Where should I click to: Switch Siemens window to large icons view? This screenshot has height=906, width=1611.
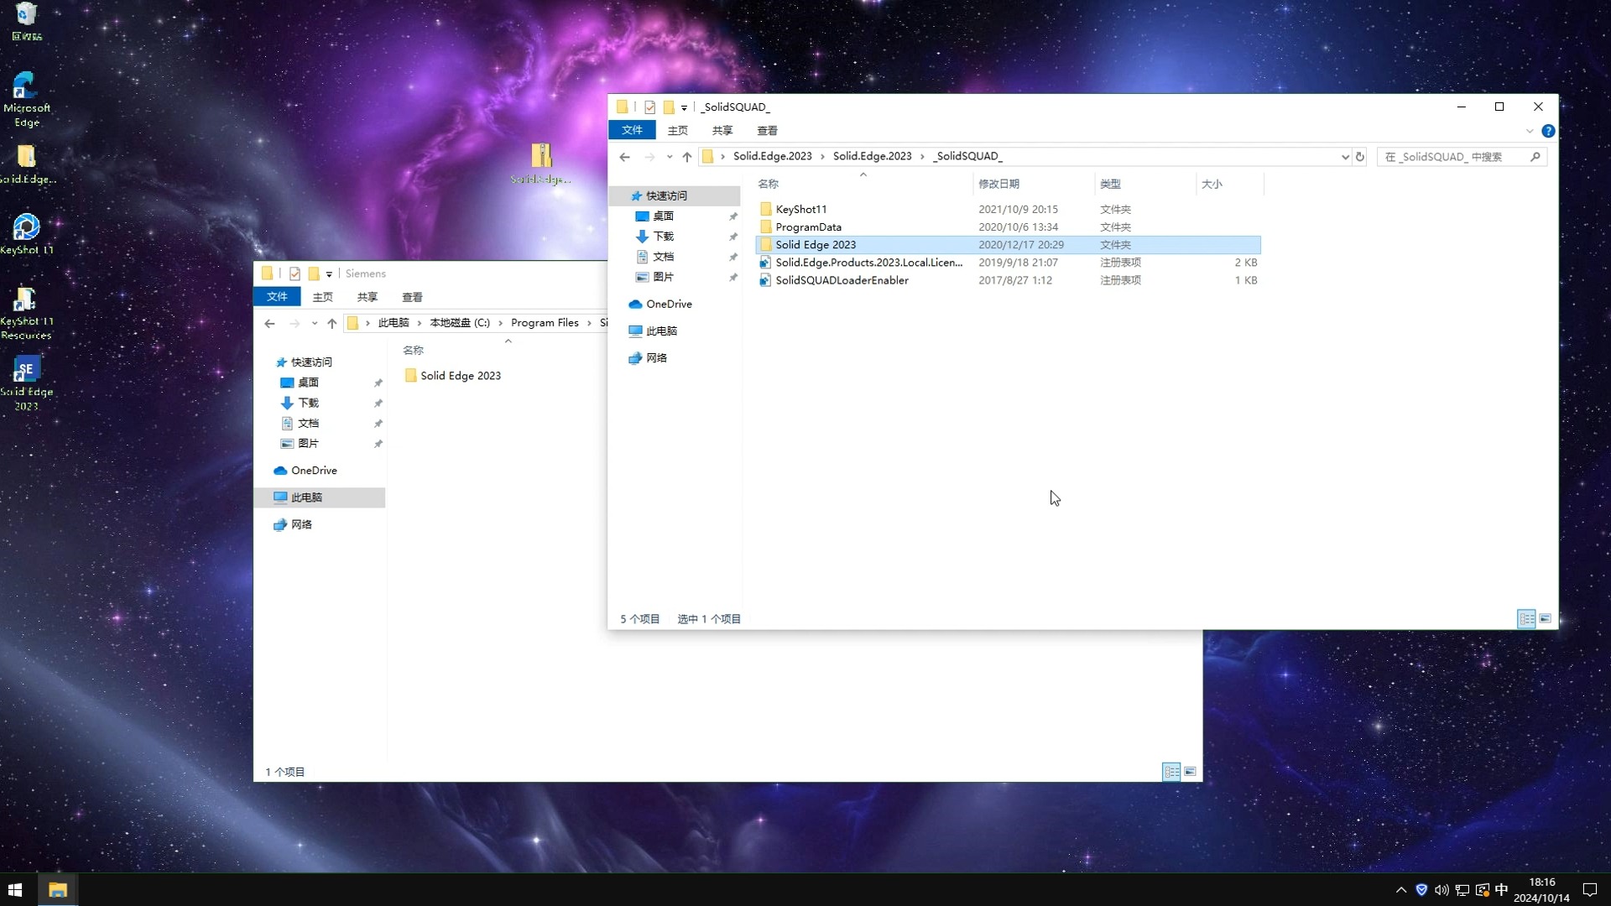[x=1190, y=772]
